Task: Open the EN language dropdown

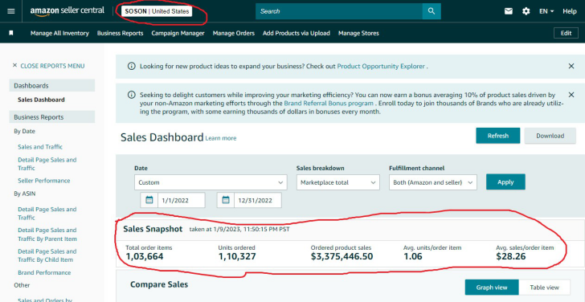Action: (x=546, y=11)
